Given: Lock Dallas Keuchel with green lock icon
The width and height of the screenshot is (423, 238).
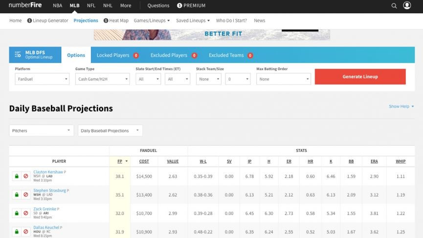Looking at the screenshot, I should (x=17, y=232).
